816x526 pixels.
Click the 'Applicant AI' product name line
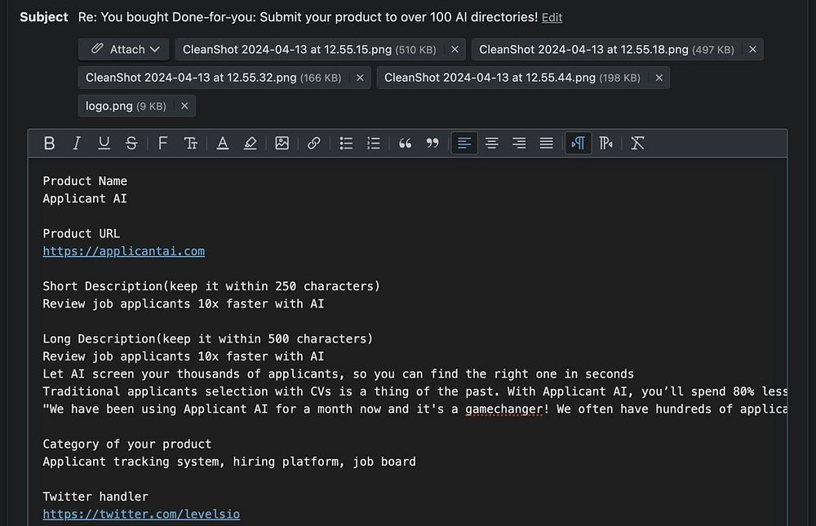pyautogui.click(x=85, y=199)
